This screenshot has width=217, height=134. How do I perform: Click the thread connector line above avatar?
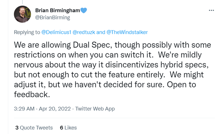pos(22,2)
